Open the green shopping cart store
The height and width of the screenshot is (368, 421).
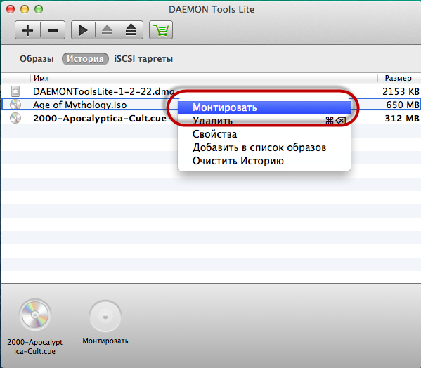pos(160,30)
